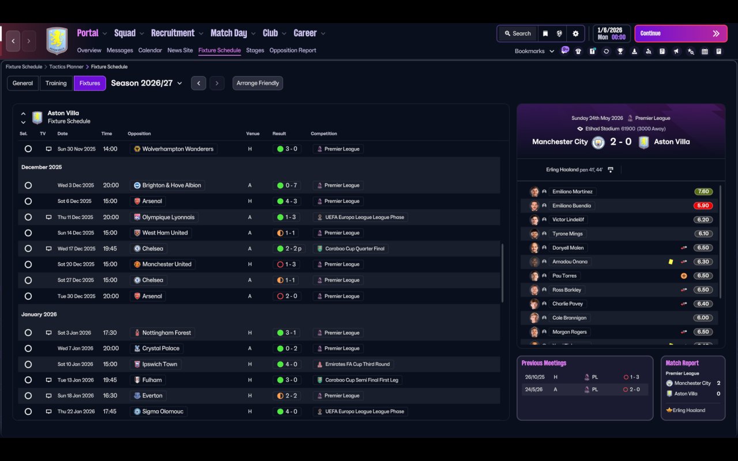Screen dimensions: 738x461
Task: Select the Manchester United fixture radio button
Action: click(x=28, y=264)
